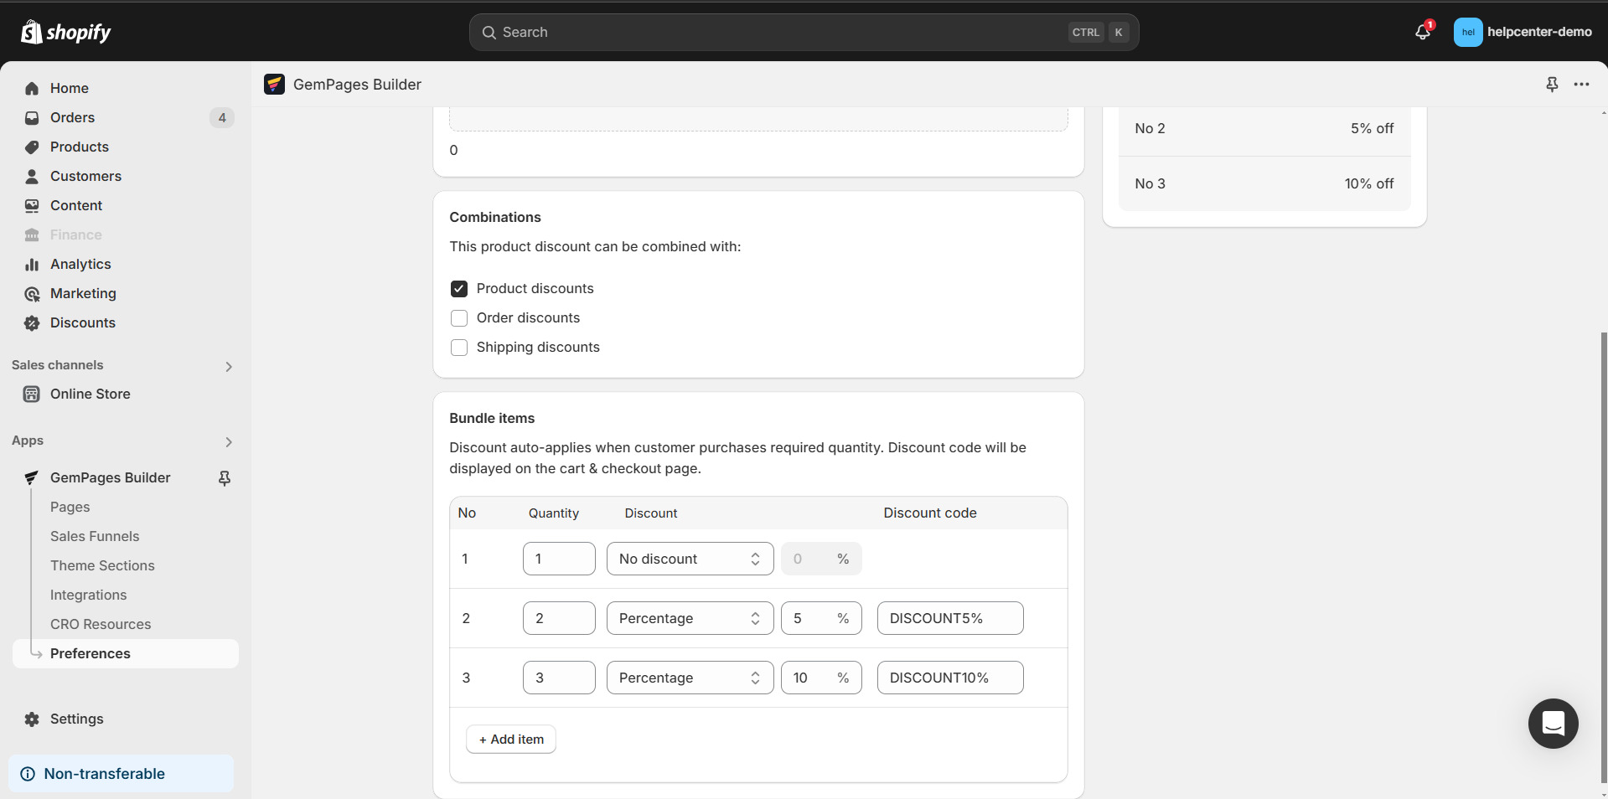
Task: Unpin GemPages Builder in the sidebar
Action: point(225,478)
